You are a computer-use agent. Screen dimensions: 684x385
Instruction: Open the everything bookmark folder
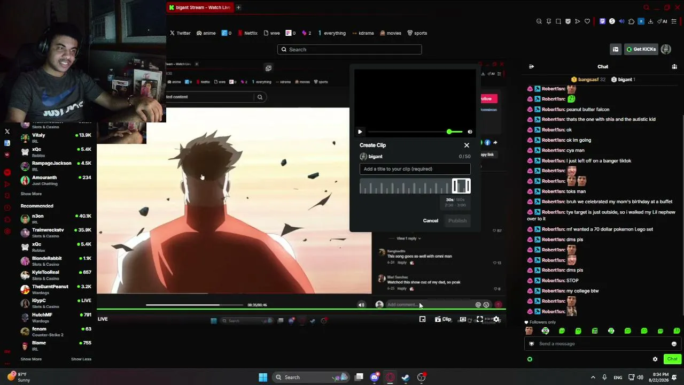332,33
